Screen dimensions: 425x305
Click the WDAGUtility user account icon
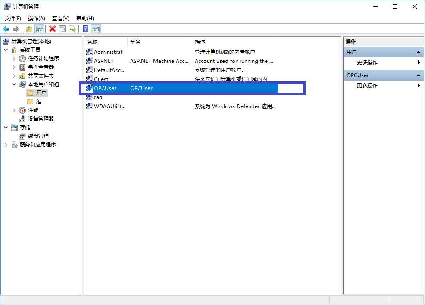[x=90, y=106]
